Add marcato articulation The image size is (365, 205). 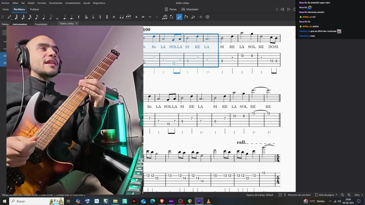point(136,17)
